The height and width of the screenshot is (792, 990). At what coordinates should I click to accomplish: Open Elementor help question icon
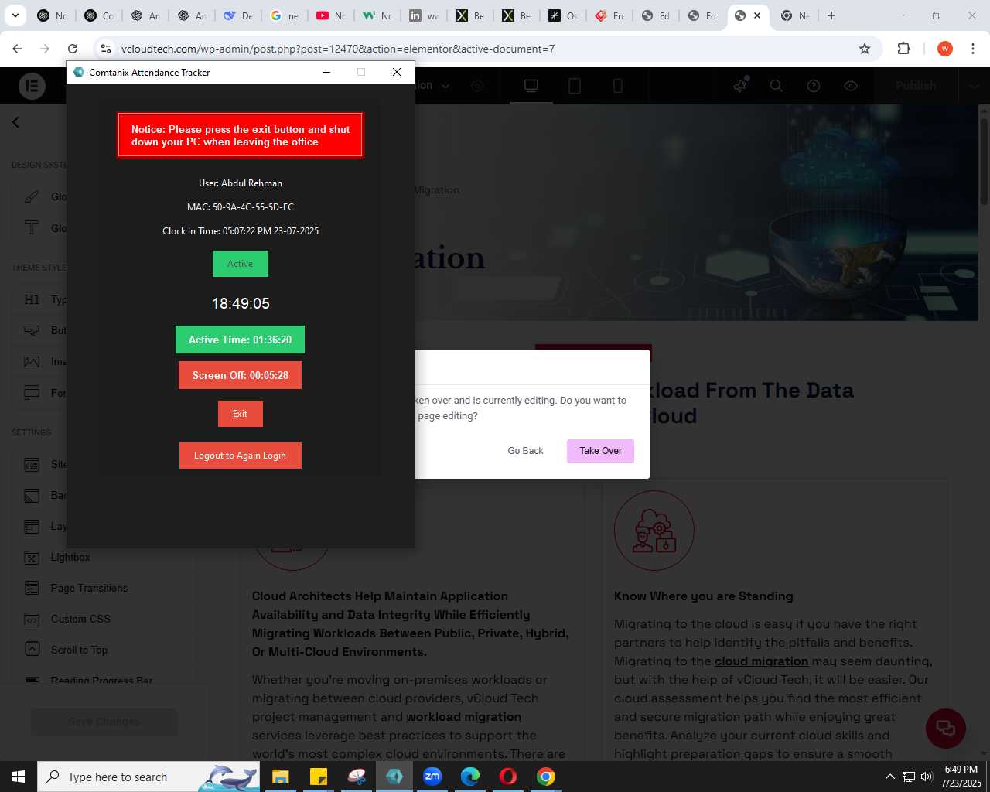click(814, 86)
